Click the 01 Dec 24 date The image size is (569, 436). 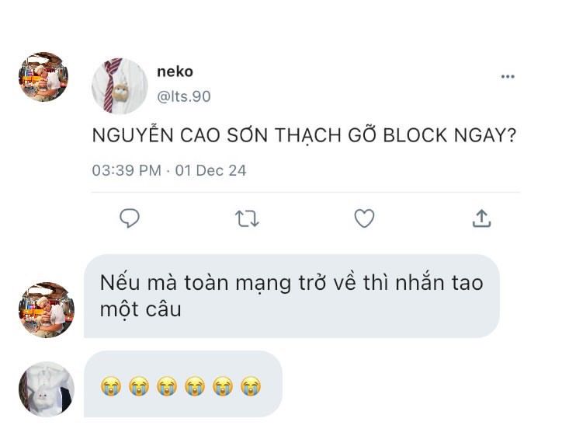(210, 170)
